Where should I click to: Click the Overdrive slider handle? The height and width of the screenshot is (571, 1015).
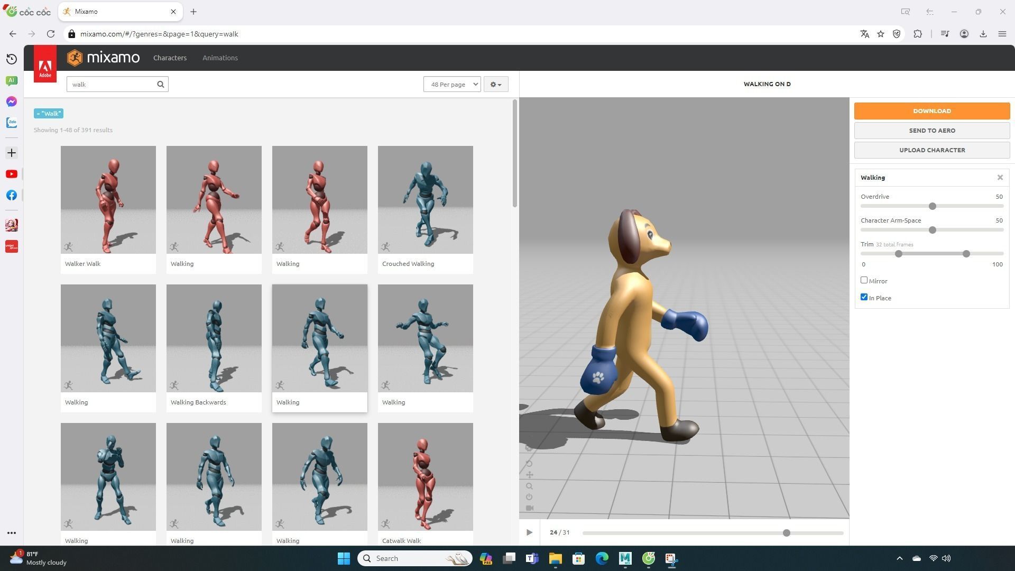933,206
